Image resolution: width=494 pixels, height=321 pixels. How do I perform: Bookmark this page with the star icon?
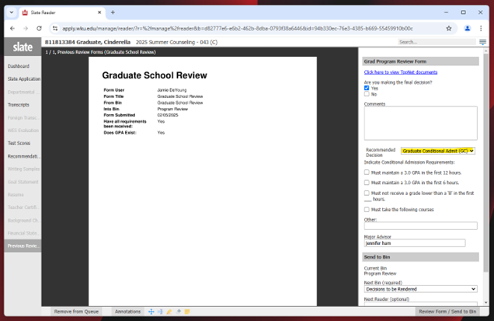[449, 28]
